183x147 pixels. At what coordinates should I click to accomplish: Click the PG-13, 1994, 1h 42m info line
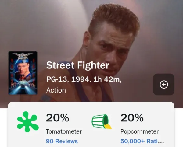84,79
